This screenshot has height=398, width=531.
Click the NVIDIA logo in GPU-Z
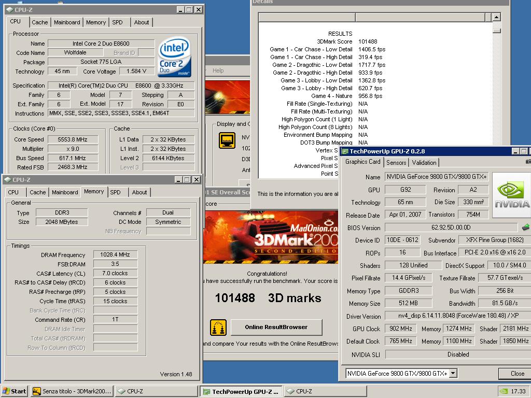(x=511, y=195)
